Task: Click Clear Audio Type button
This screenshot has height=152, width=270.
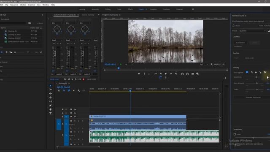Action: pyautogui.click(x=265, y=26)
